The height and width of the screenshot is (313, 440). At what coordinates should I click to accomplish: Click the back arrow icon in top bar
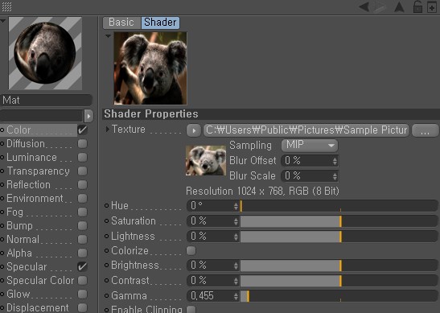click(x=364, y=6)
